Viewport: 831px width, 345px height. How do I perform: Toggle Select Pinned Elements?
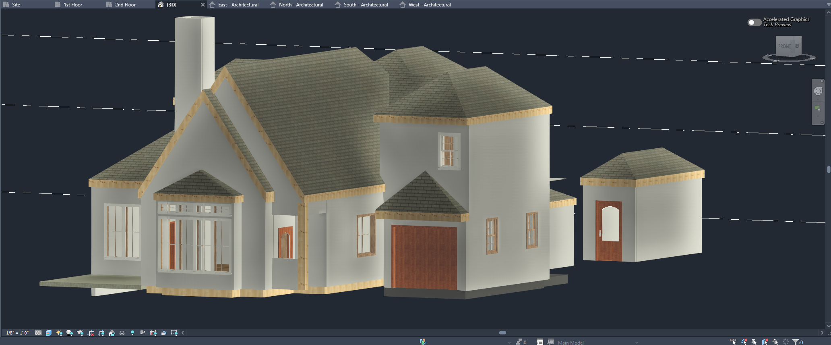click(x=754, y=342)
